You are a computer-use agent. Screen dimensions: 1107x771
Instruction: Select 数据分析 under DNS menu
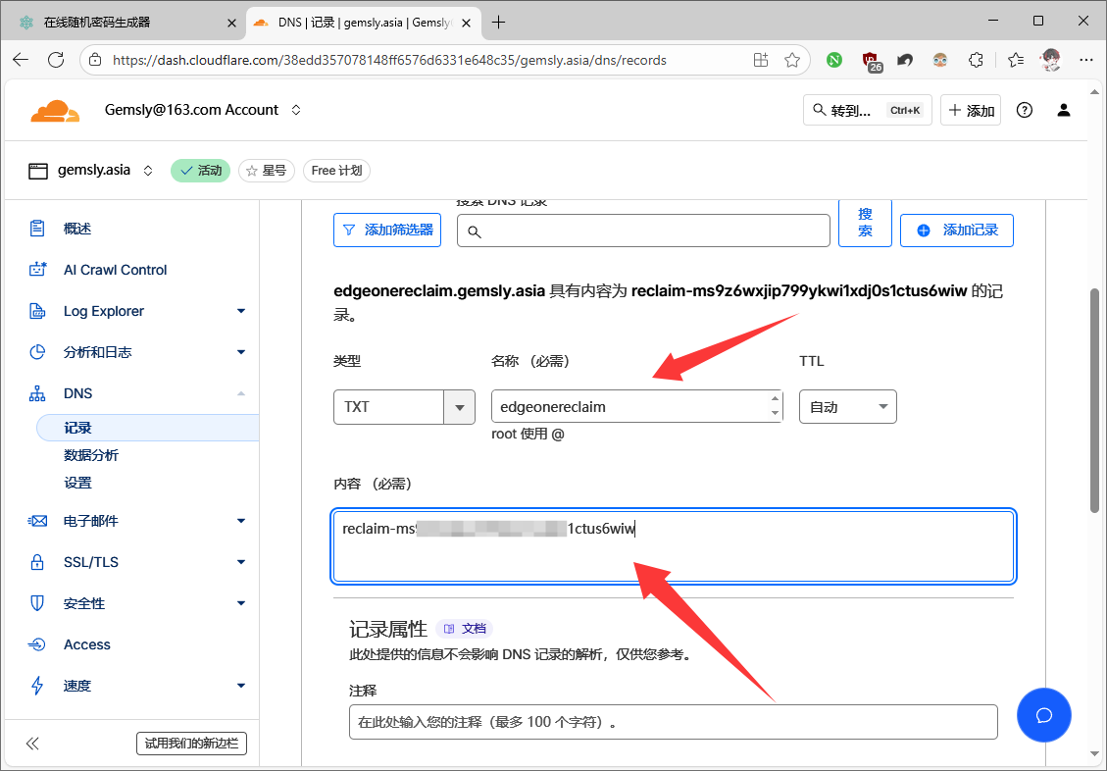tap(91, 455)
